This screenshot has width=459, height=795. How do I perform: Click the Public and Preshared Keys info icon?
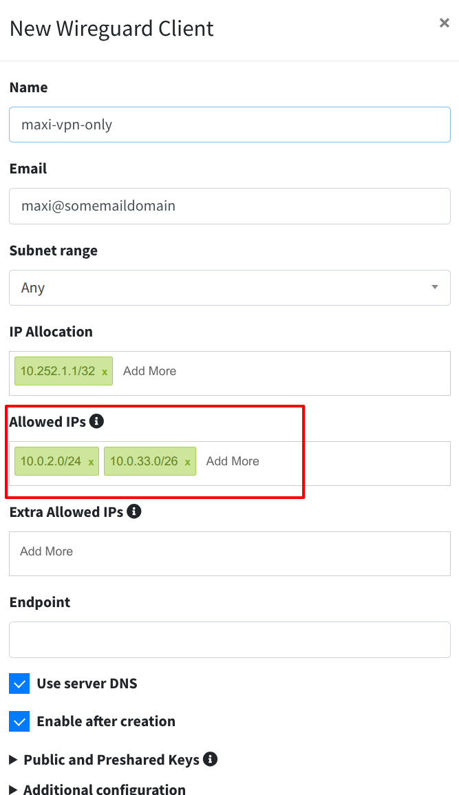(211, 759)
